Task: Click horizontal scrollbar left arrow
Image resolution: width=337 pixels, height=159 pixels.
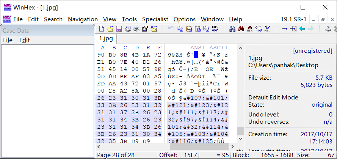Action: [99, 147]
